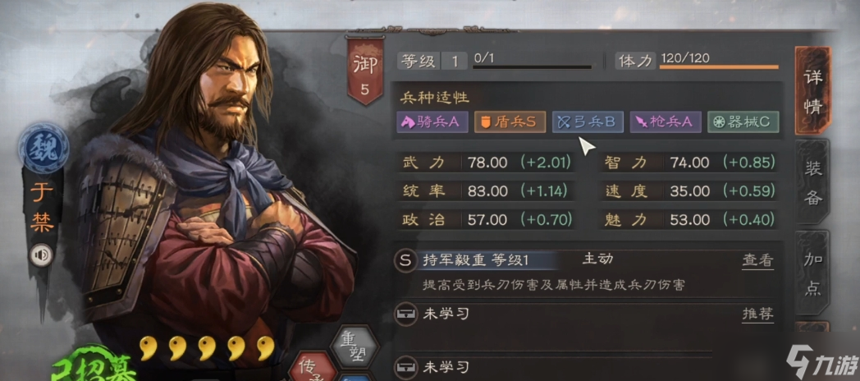Click 查看 link for 持军毅重 skill
The width and height of the screenshot is (860, 381).
pos(757,260)
